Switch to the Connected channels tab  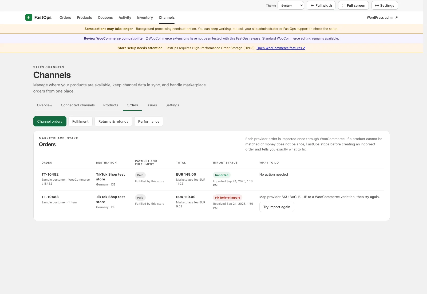pos(78,105)
